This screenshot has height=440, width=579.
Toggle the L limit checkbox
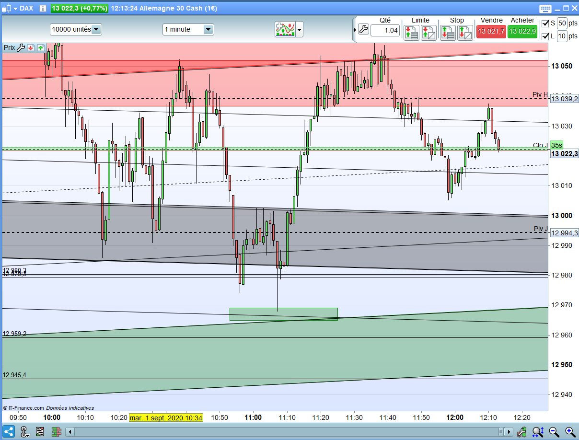[x=545, y=36]
